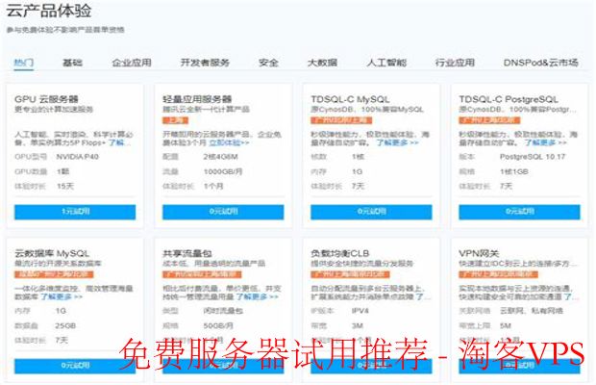This screenshot has height=385, width=596.
Task: Select the 人工智能 tab
Action: click(x=386, y=63)
